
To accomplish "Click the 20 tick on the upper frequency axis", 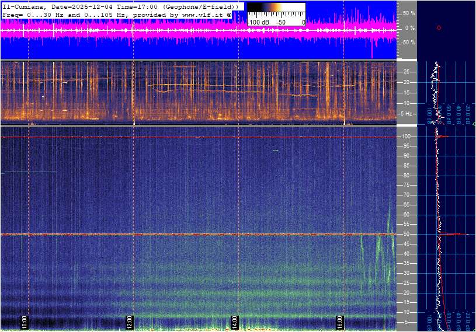I will (x=406, y=82).
